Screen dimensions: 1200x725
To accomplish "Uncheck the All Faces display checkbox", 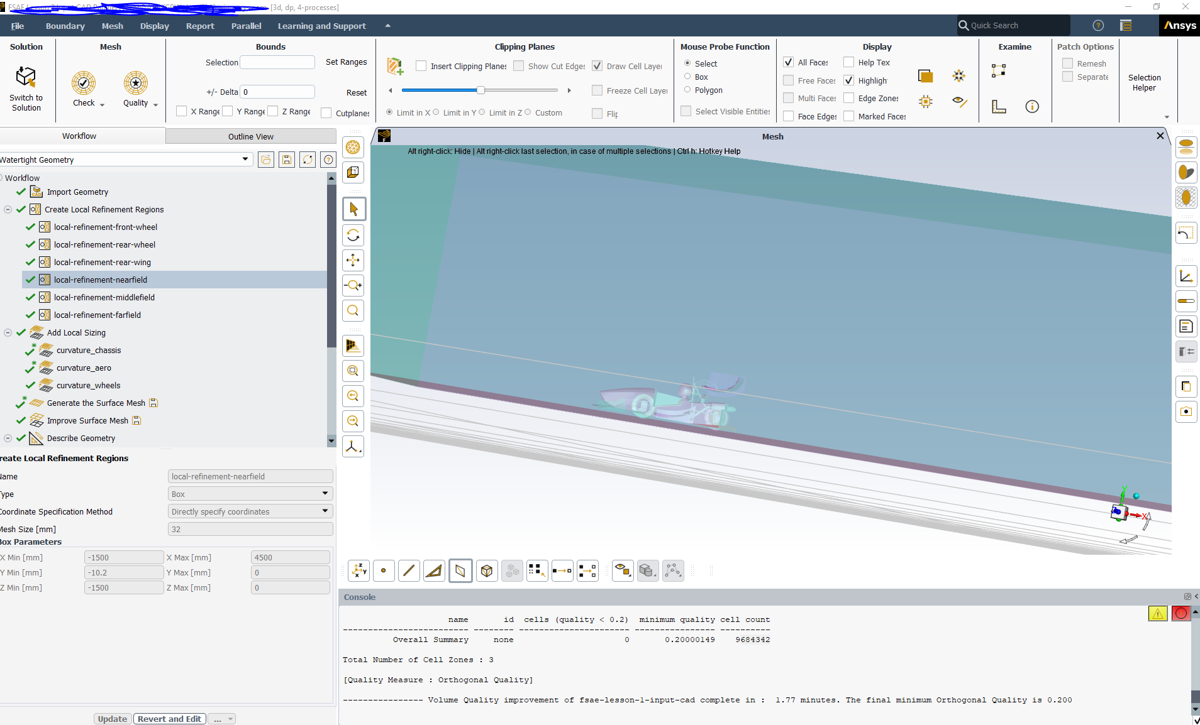I will coord(788,62).
